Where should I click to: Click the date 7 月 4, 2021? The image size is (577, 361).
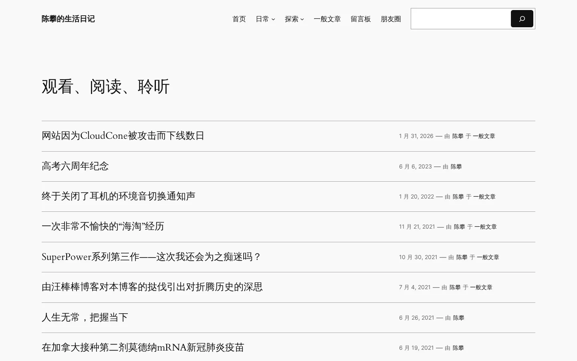(415, 287)
